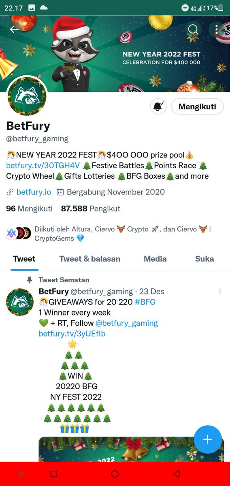Open search with the magnifier icon
230x486 pixels.
pyautogui.click(x=193, y=29)
